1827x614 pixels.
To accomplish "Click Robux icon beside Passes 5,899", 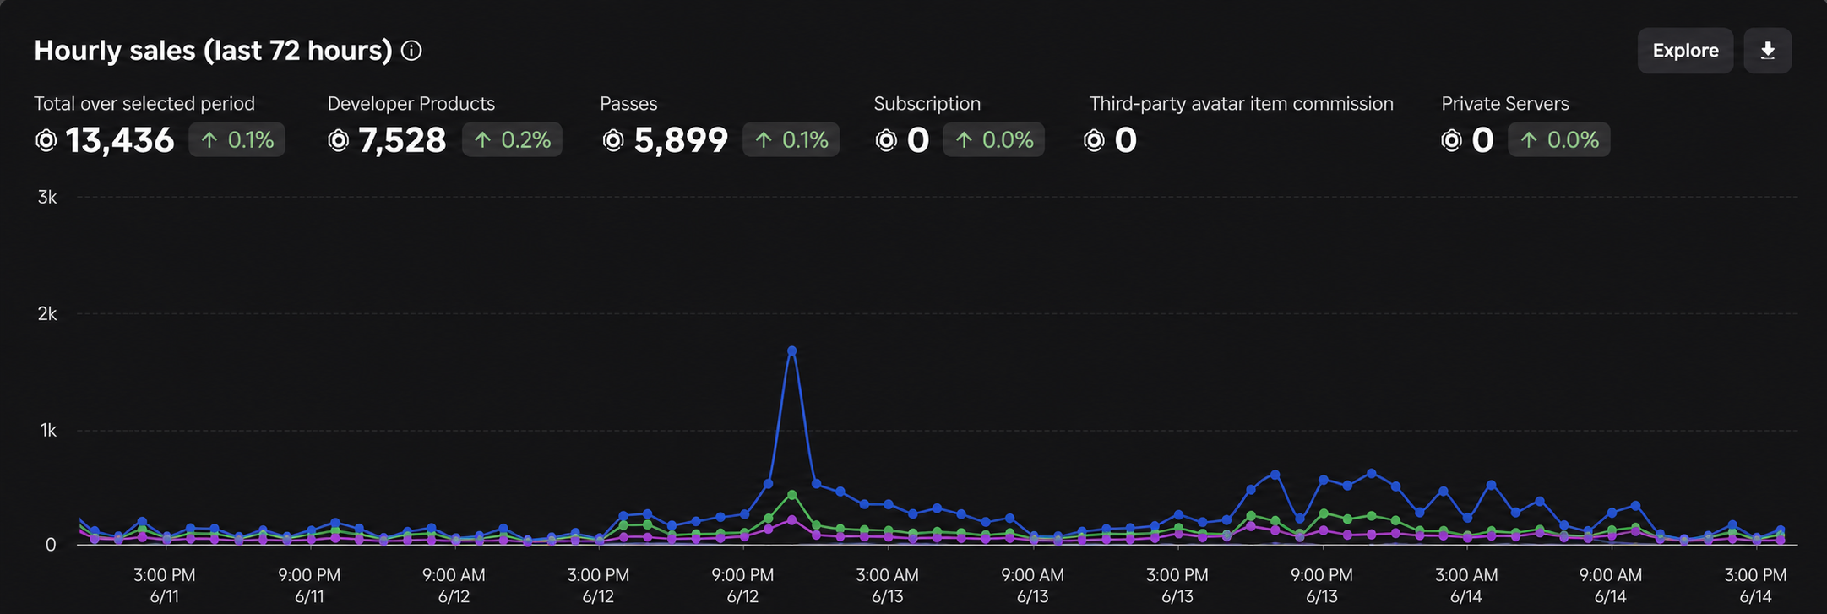I will click(x=613, y=140).
